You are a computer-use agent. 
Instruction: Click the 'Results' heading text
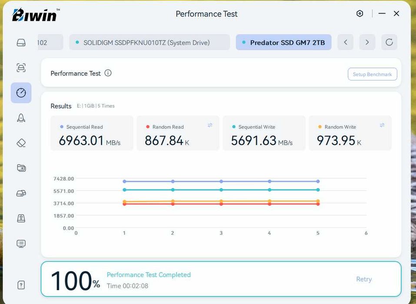click(x=61, y=106)
